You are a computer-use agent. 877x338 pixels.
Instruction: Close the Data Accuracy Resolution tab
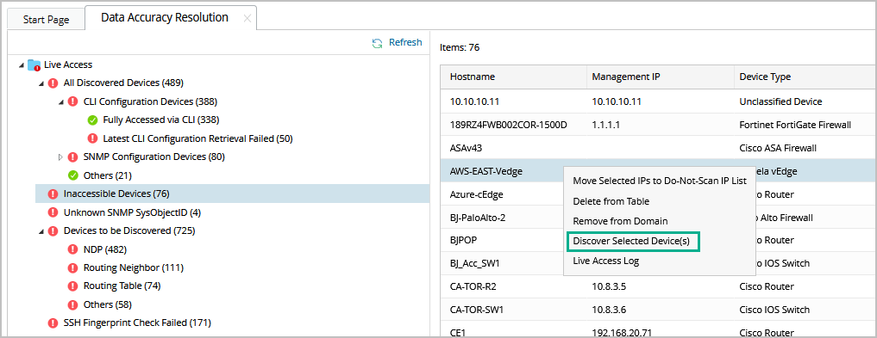(247, 18)
